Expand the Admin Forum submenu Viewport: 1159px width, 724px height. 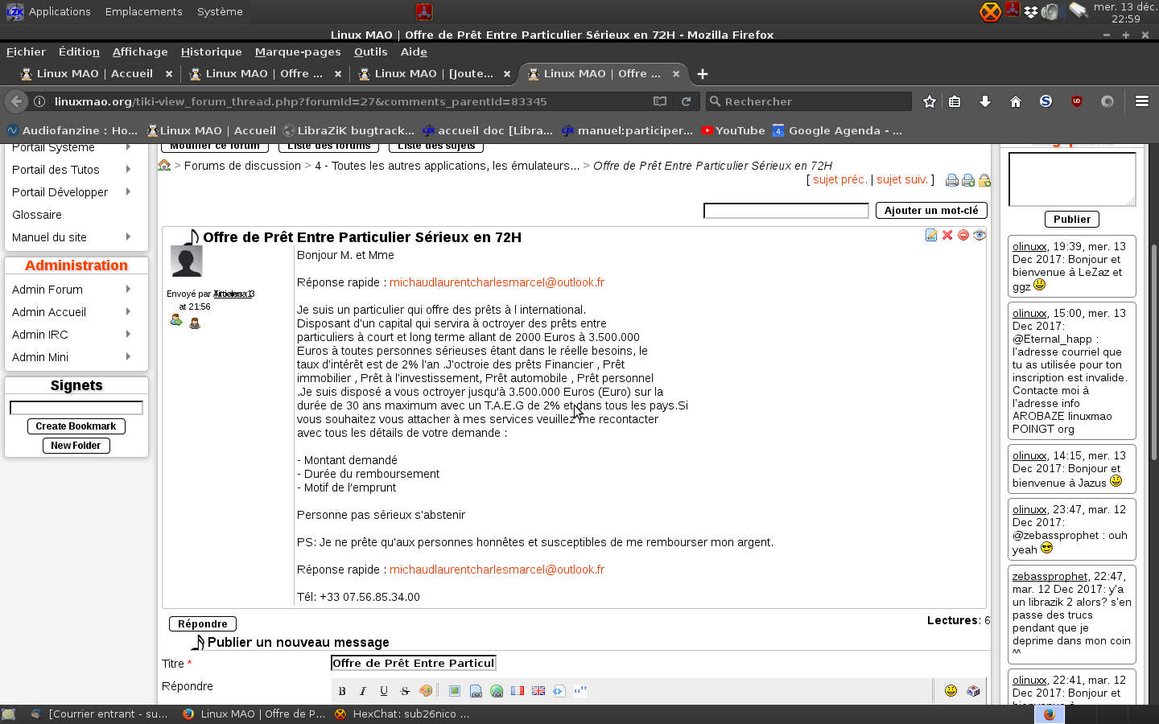[x=128, y=289]
